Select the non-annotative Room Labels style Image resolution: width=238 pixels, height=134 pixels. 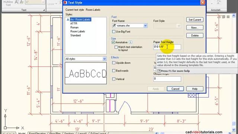pos(78,31)
